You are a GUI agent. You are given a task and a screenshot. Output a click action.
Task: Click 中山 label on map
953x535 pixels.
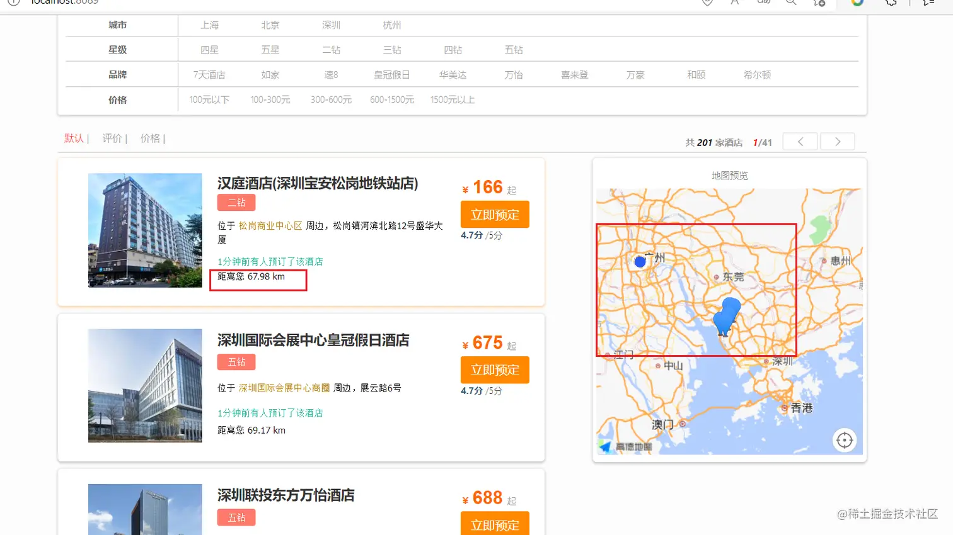(x=673, y=366)
